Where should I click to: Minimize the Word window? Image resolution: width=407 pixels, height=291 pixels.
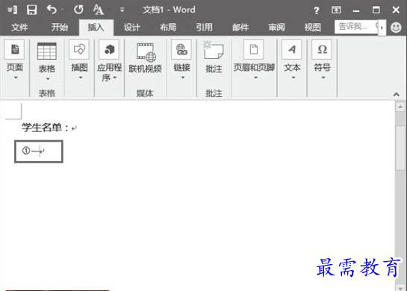pyautogui.click(x=356, y=10)
